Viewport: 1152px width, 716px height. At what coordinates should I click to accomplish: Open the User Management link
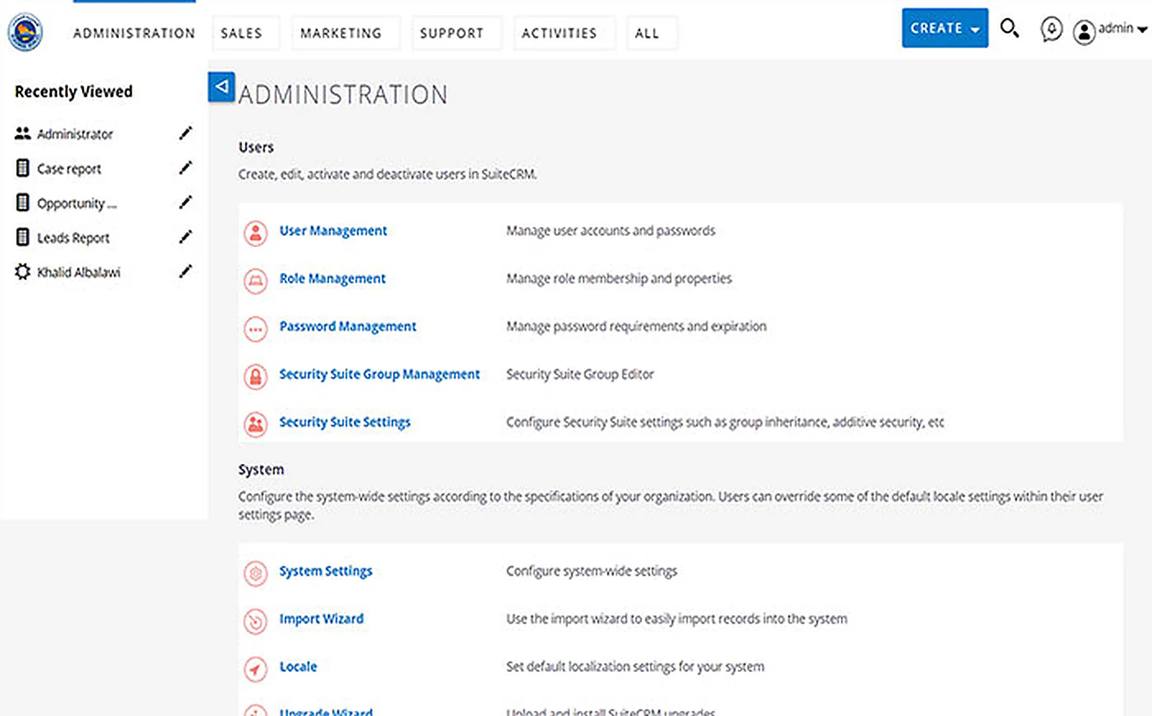coord(333,231)
